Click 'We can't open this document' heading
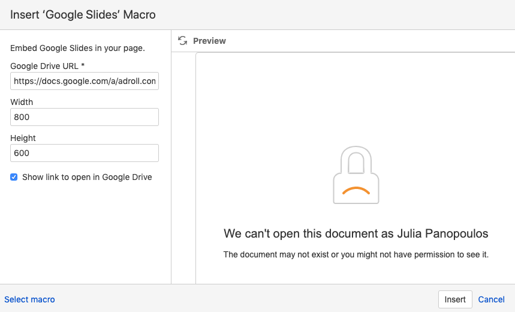515x312 pixels. coord(356,233)
